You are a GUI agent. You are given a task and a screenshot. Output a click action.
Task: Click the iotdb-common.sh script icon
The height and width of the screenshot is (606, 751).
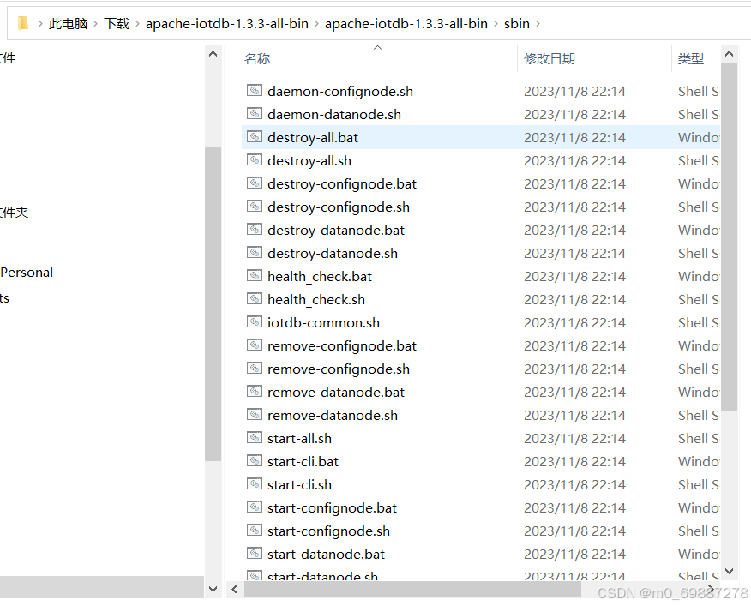click(254, 321)
